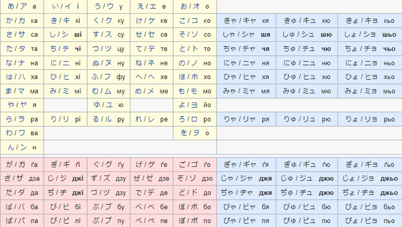Open the hiragana あ link
The image size is (402, 227).
11,6
